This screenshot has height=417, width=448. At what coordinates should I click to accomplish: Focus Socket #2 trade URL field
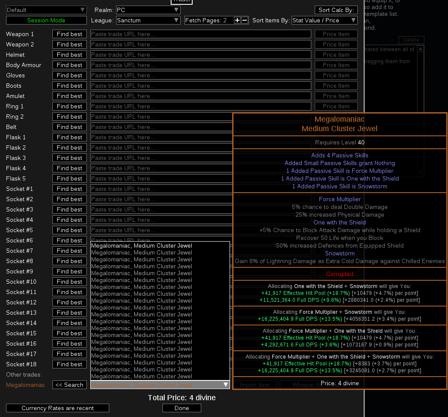[x=161, y=199]
